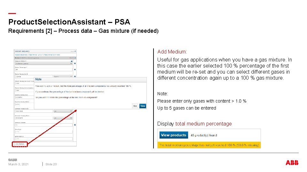Confirm with Yes in the Note dialog

click(143, 106)
